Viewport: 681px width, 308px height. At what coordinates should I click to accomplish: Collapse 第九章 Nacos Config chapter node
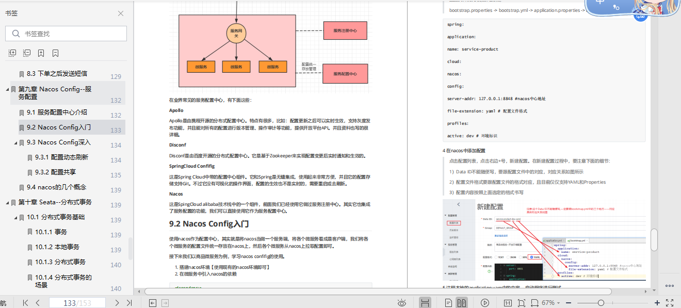click(x=7, y=89)
